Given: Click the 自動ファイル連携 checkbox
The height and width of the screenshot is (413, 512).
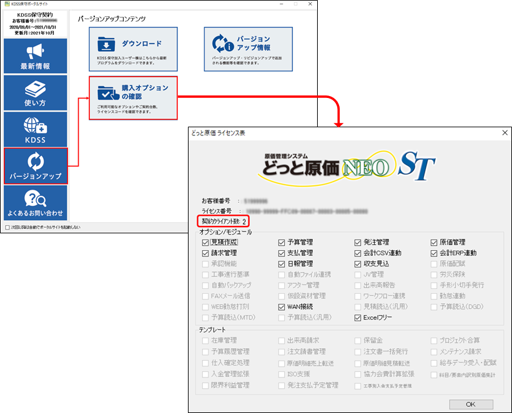Looking at the screenshot, I should point(282,275).
